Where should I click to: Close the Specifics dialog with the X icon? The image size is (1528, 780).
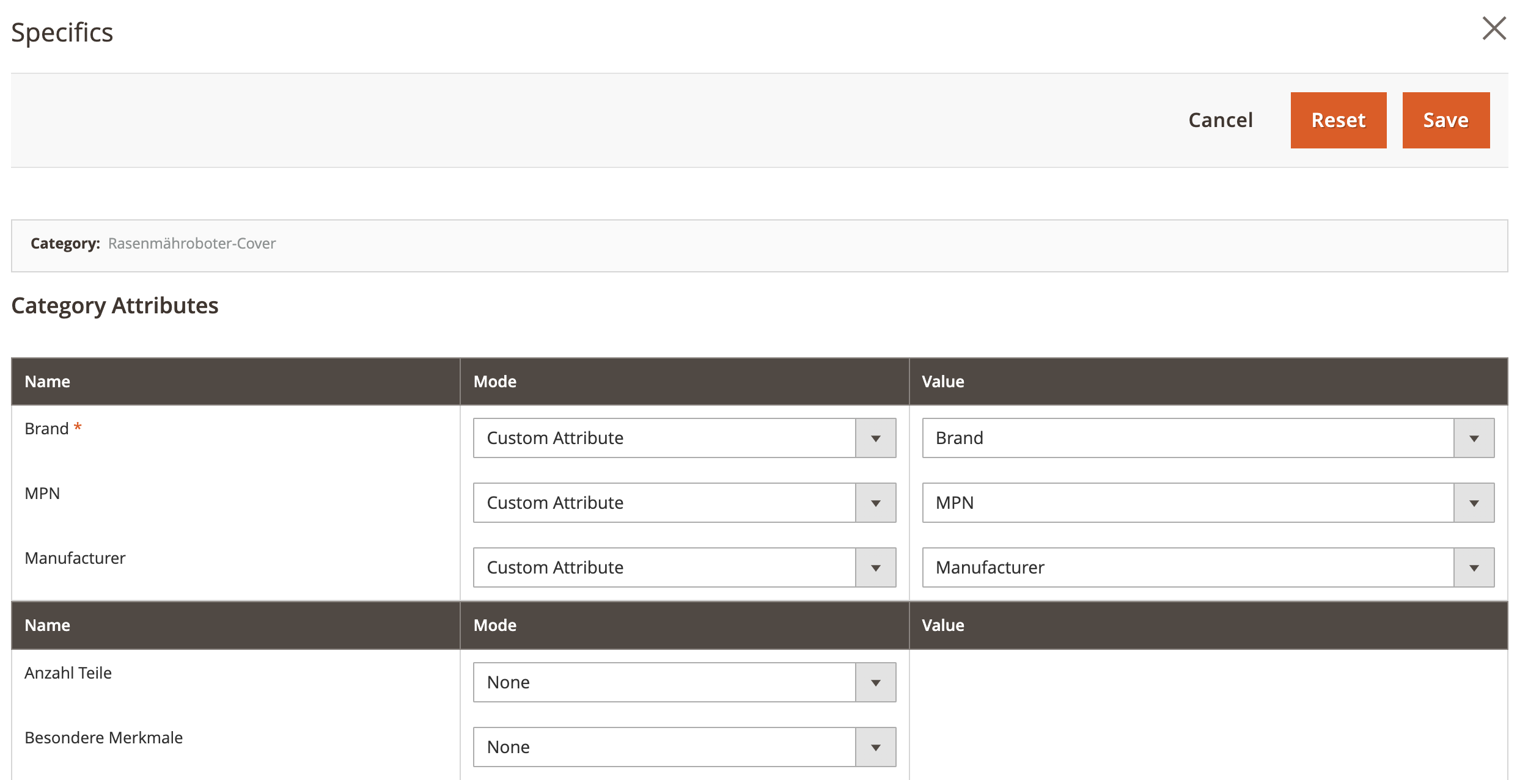point(1494,29)
